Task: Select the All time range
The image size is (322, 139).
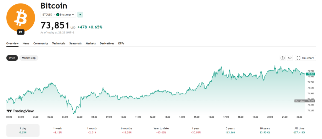Action: click(x=299, y=131)
